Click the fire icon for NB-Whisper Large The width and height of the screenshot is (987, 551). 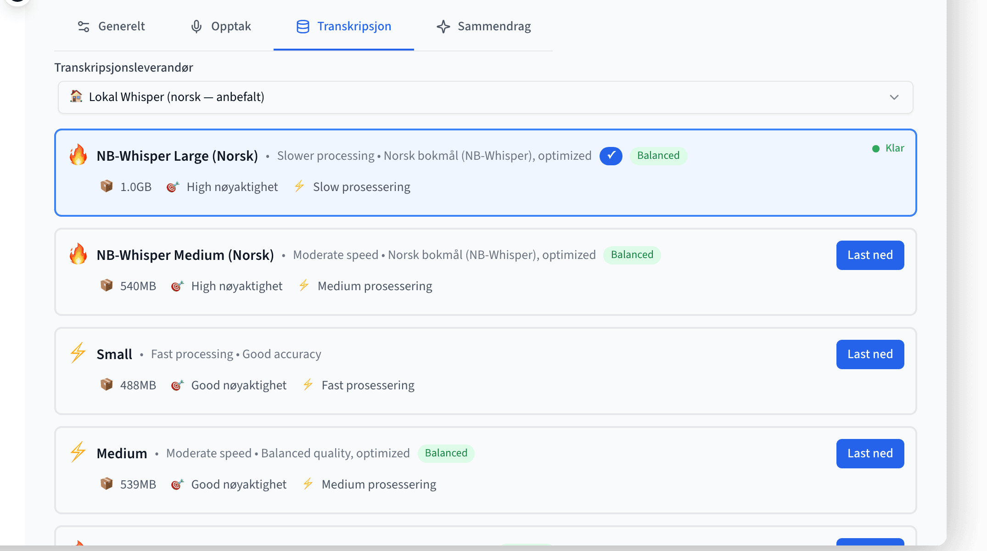point(79,155)
